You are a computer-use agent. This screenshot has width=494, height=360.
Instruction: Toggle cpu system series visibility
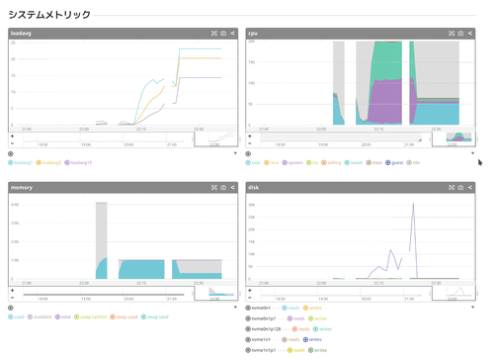(292, 162)
